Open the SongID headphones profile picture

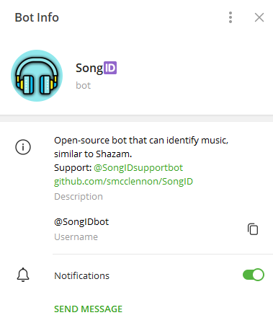click(x=37, y=76)
